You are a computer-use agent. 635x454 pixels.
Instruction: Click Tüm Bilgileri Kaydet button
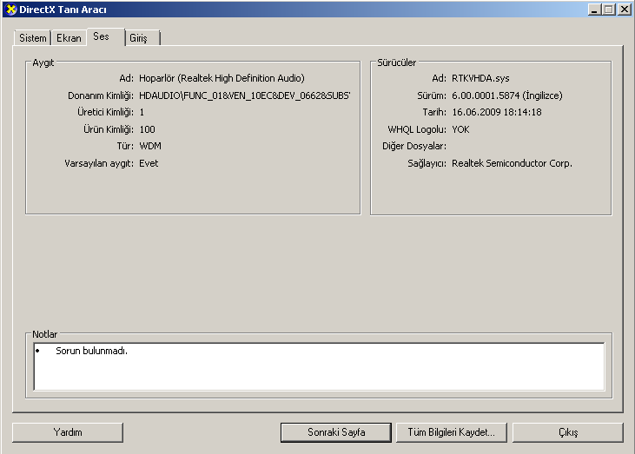click(451, 431)
